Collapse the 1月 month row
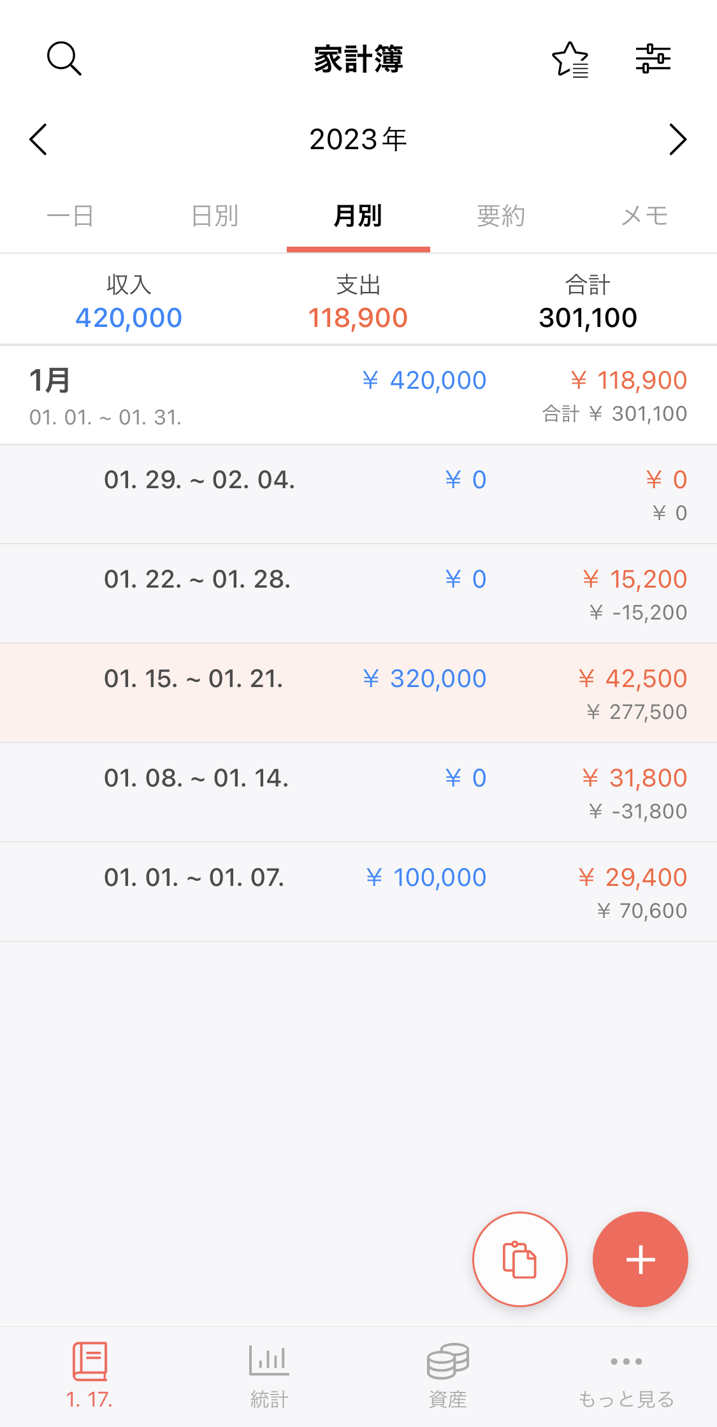717x1427 pixels. [358, 395]
